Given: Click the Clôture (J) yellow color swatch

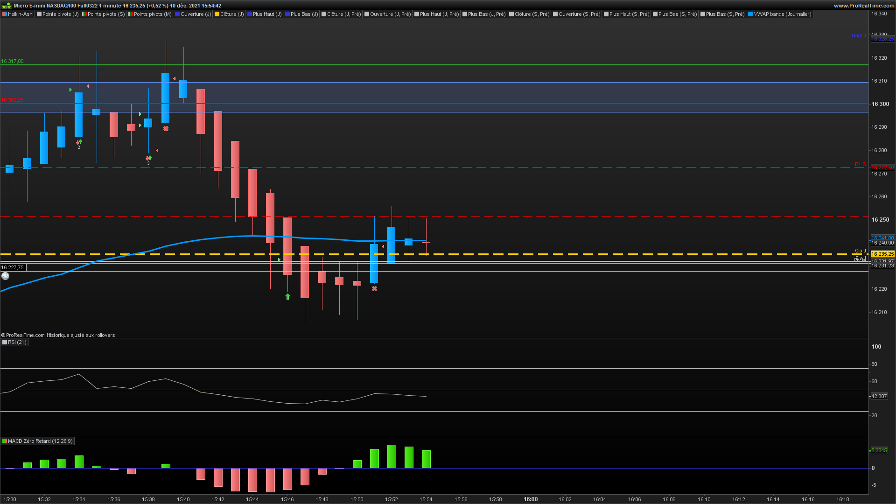Looking at the screenshot, I should 217,14.
